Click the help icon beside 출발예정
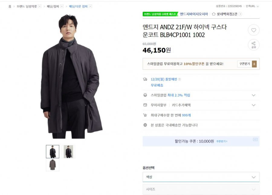 point(180,79)
